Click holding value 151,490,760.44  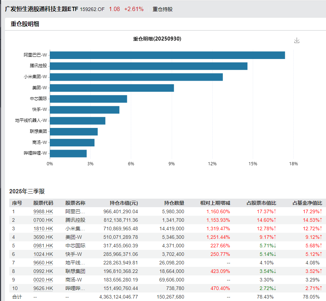(121, 288)
